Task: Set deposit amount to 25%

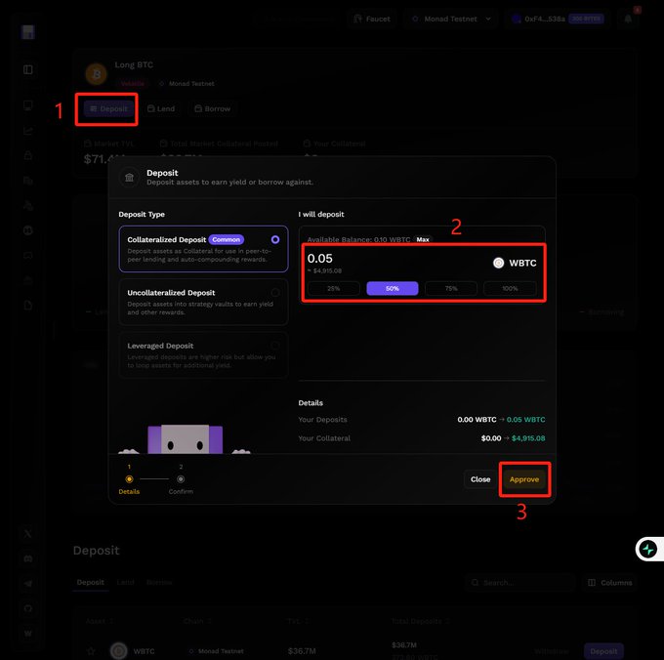Action: 334,288
